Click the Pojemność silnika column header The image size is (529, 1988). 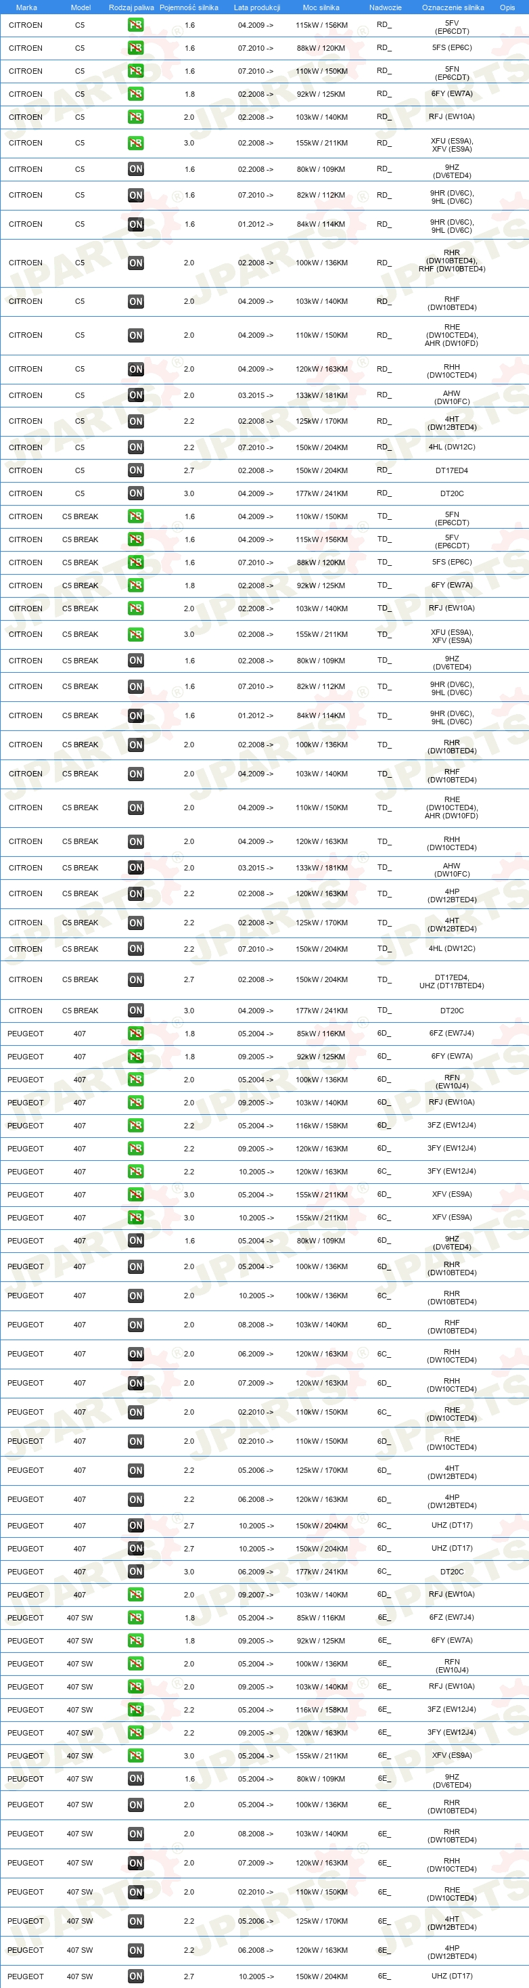(x=189, y=7)
